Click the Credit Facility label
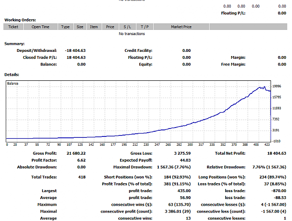This screenshot has height=221, width=292. pos(138,50)
